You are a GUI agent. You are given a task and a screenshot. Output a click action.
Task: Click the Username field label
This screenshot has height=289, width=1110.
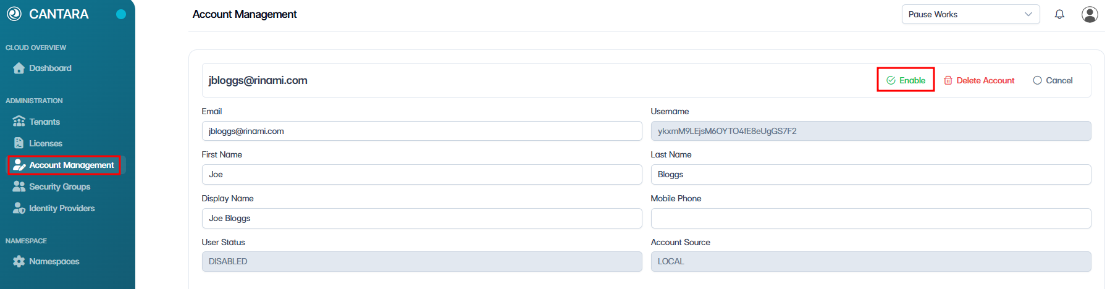[670, 111]
